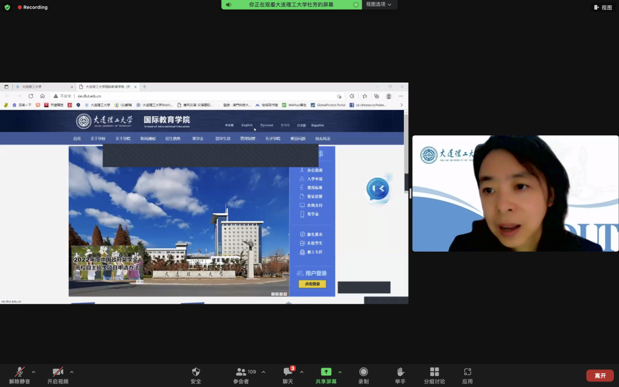Open the browser settings ellipsis menu
Screen dimensions: 619x387
pyautogui.click(x=401, y=96)
